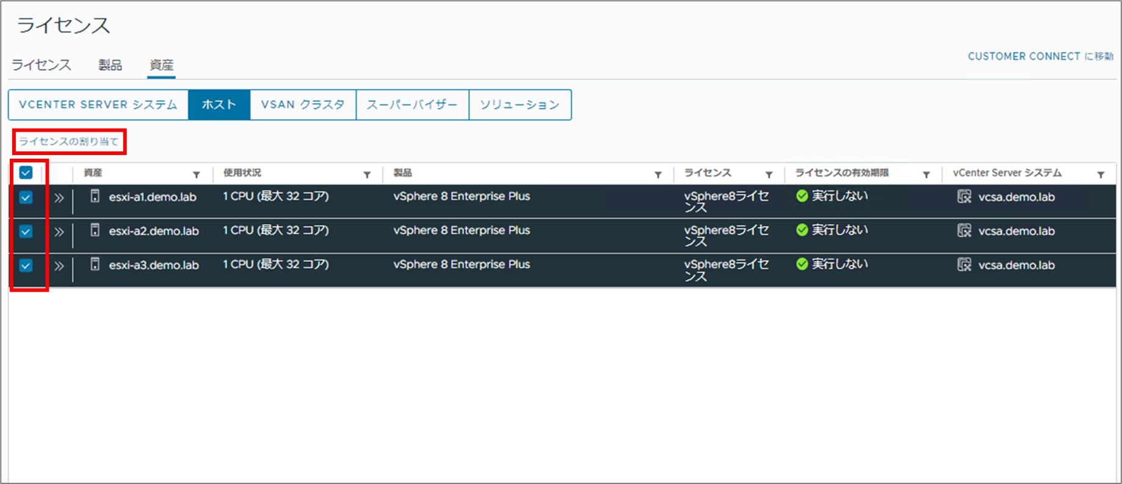This screenshot has height=484, width=1122.
Task: Click green status icon in esxi-a3 row
Action: (802, 264)
